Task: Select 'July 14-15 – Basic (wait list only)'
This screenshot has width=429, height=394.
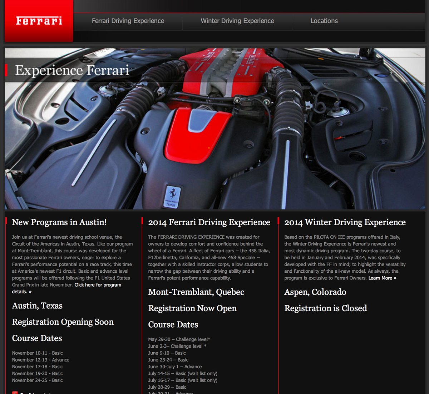Action: [183, 373]
